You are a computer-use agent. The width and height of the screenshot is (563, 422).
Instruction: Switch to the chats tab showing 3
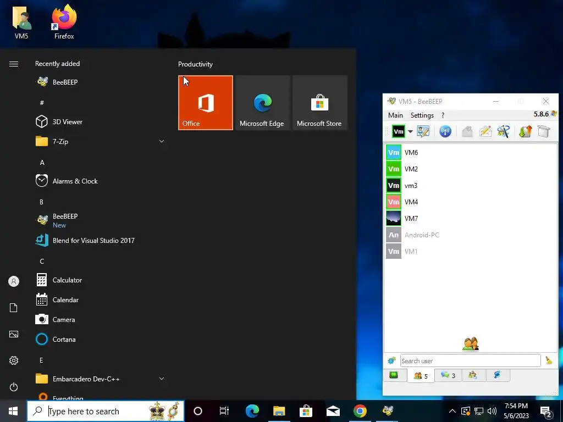click(448, 375)
